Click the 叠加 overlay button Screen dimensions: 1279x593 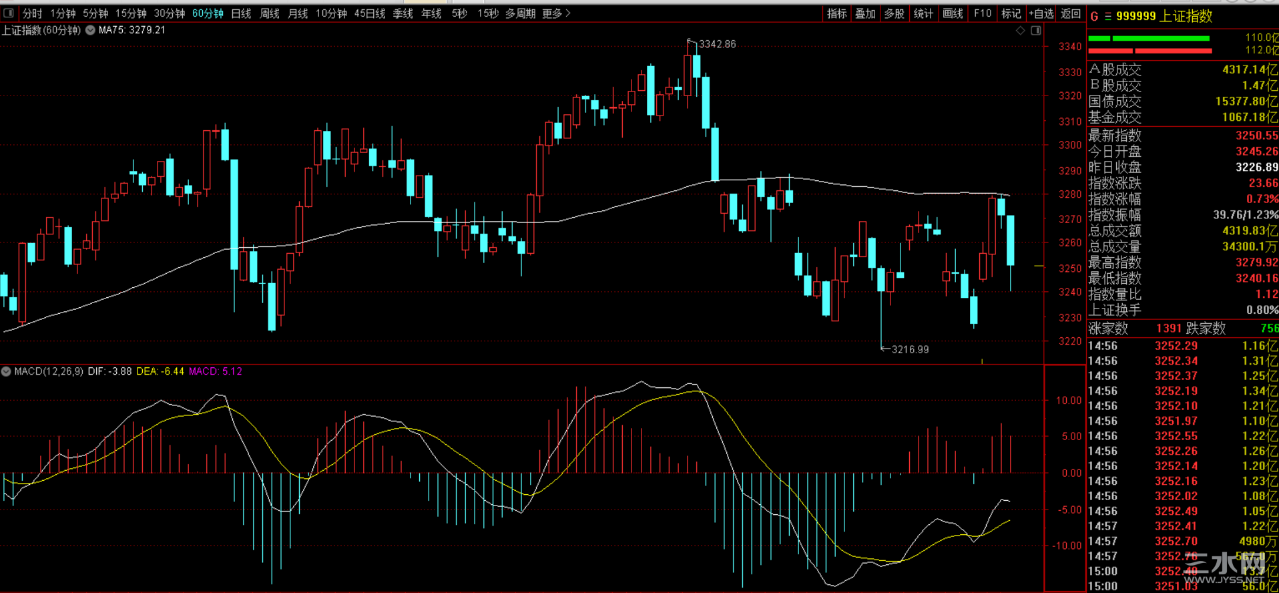click(866, 13)
